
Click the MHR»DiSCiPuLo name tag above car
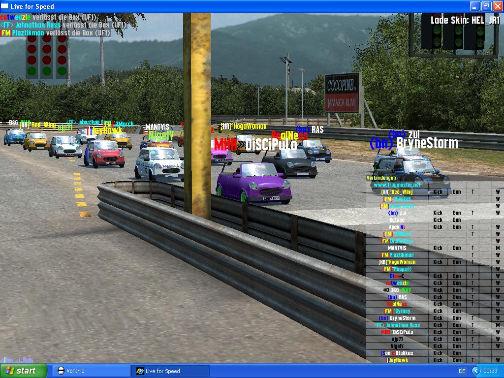tap(255, 145)
